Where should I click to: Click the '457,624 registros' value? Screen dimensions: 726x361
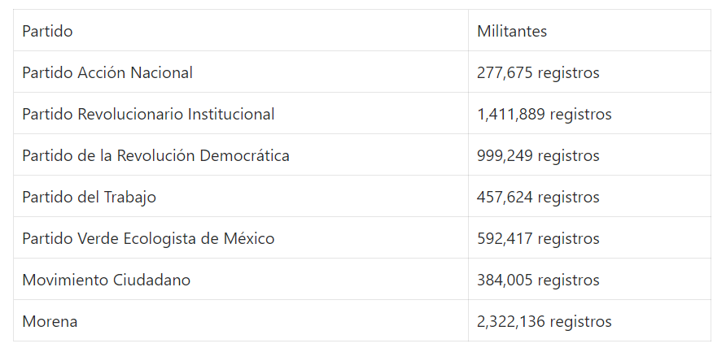tap(538, 197)
